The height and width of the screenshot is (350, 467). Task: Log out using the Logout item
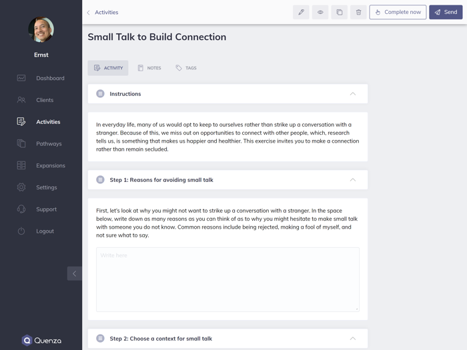coord(45,231)
